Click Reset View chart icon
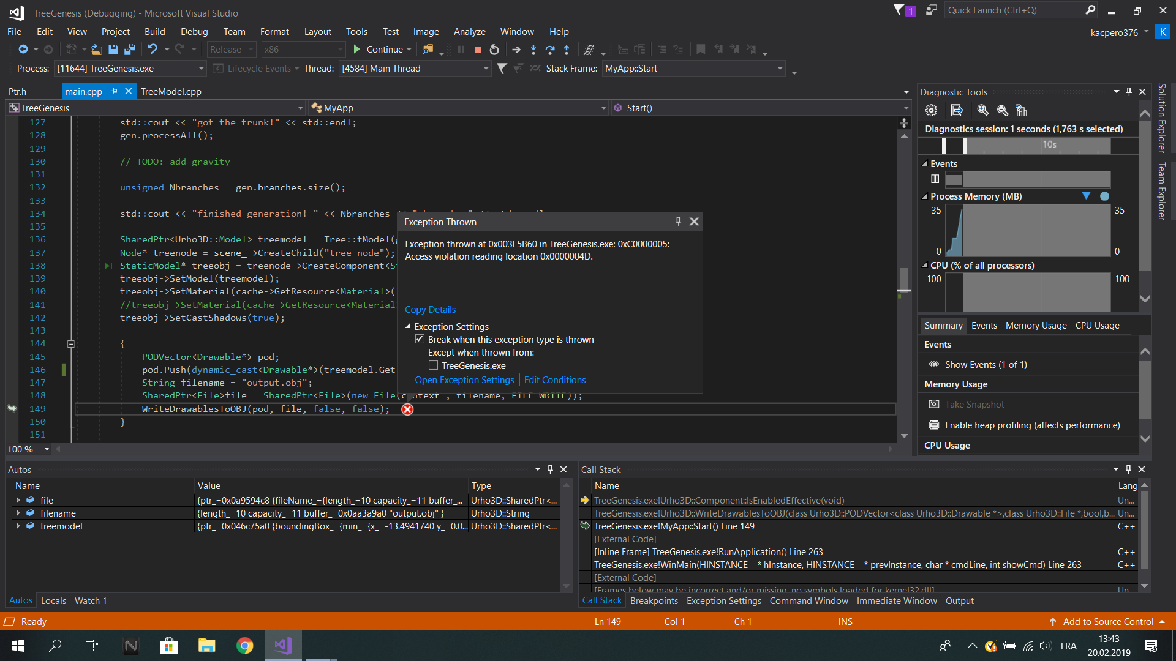Image resolution: width=1176 pixels, height=661 pixels. tap(1021, 110)
